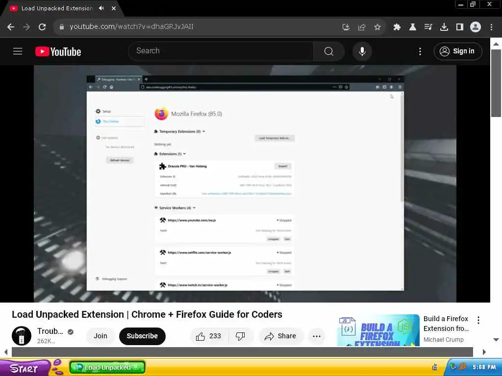The height and width of the screenshot is (376, 502).
Task: Click the vertical scrollbar down arrow
Action: 496,340
